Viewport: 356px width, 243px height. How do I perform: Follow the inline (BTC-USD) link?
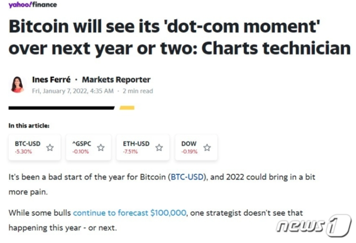[x=187, y=178]
